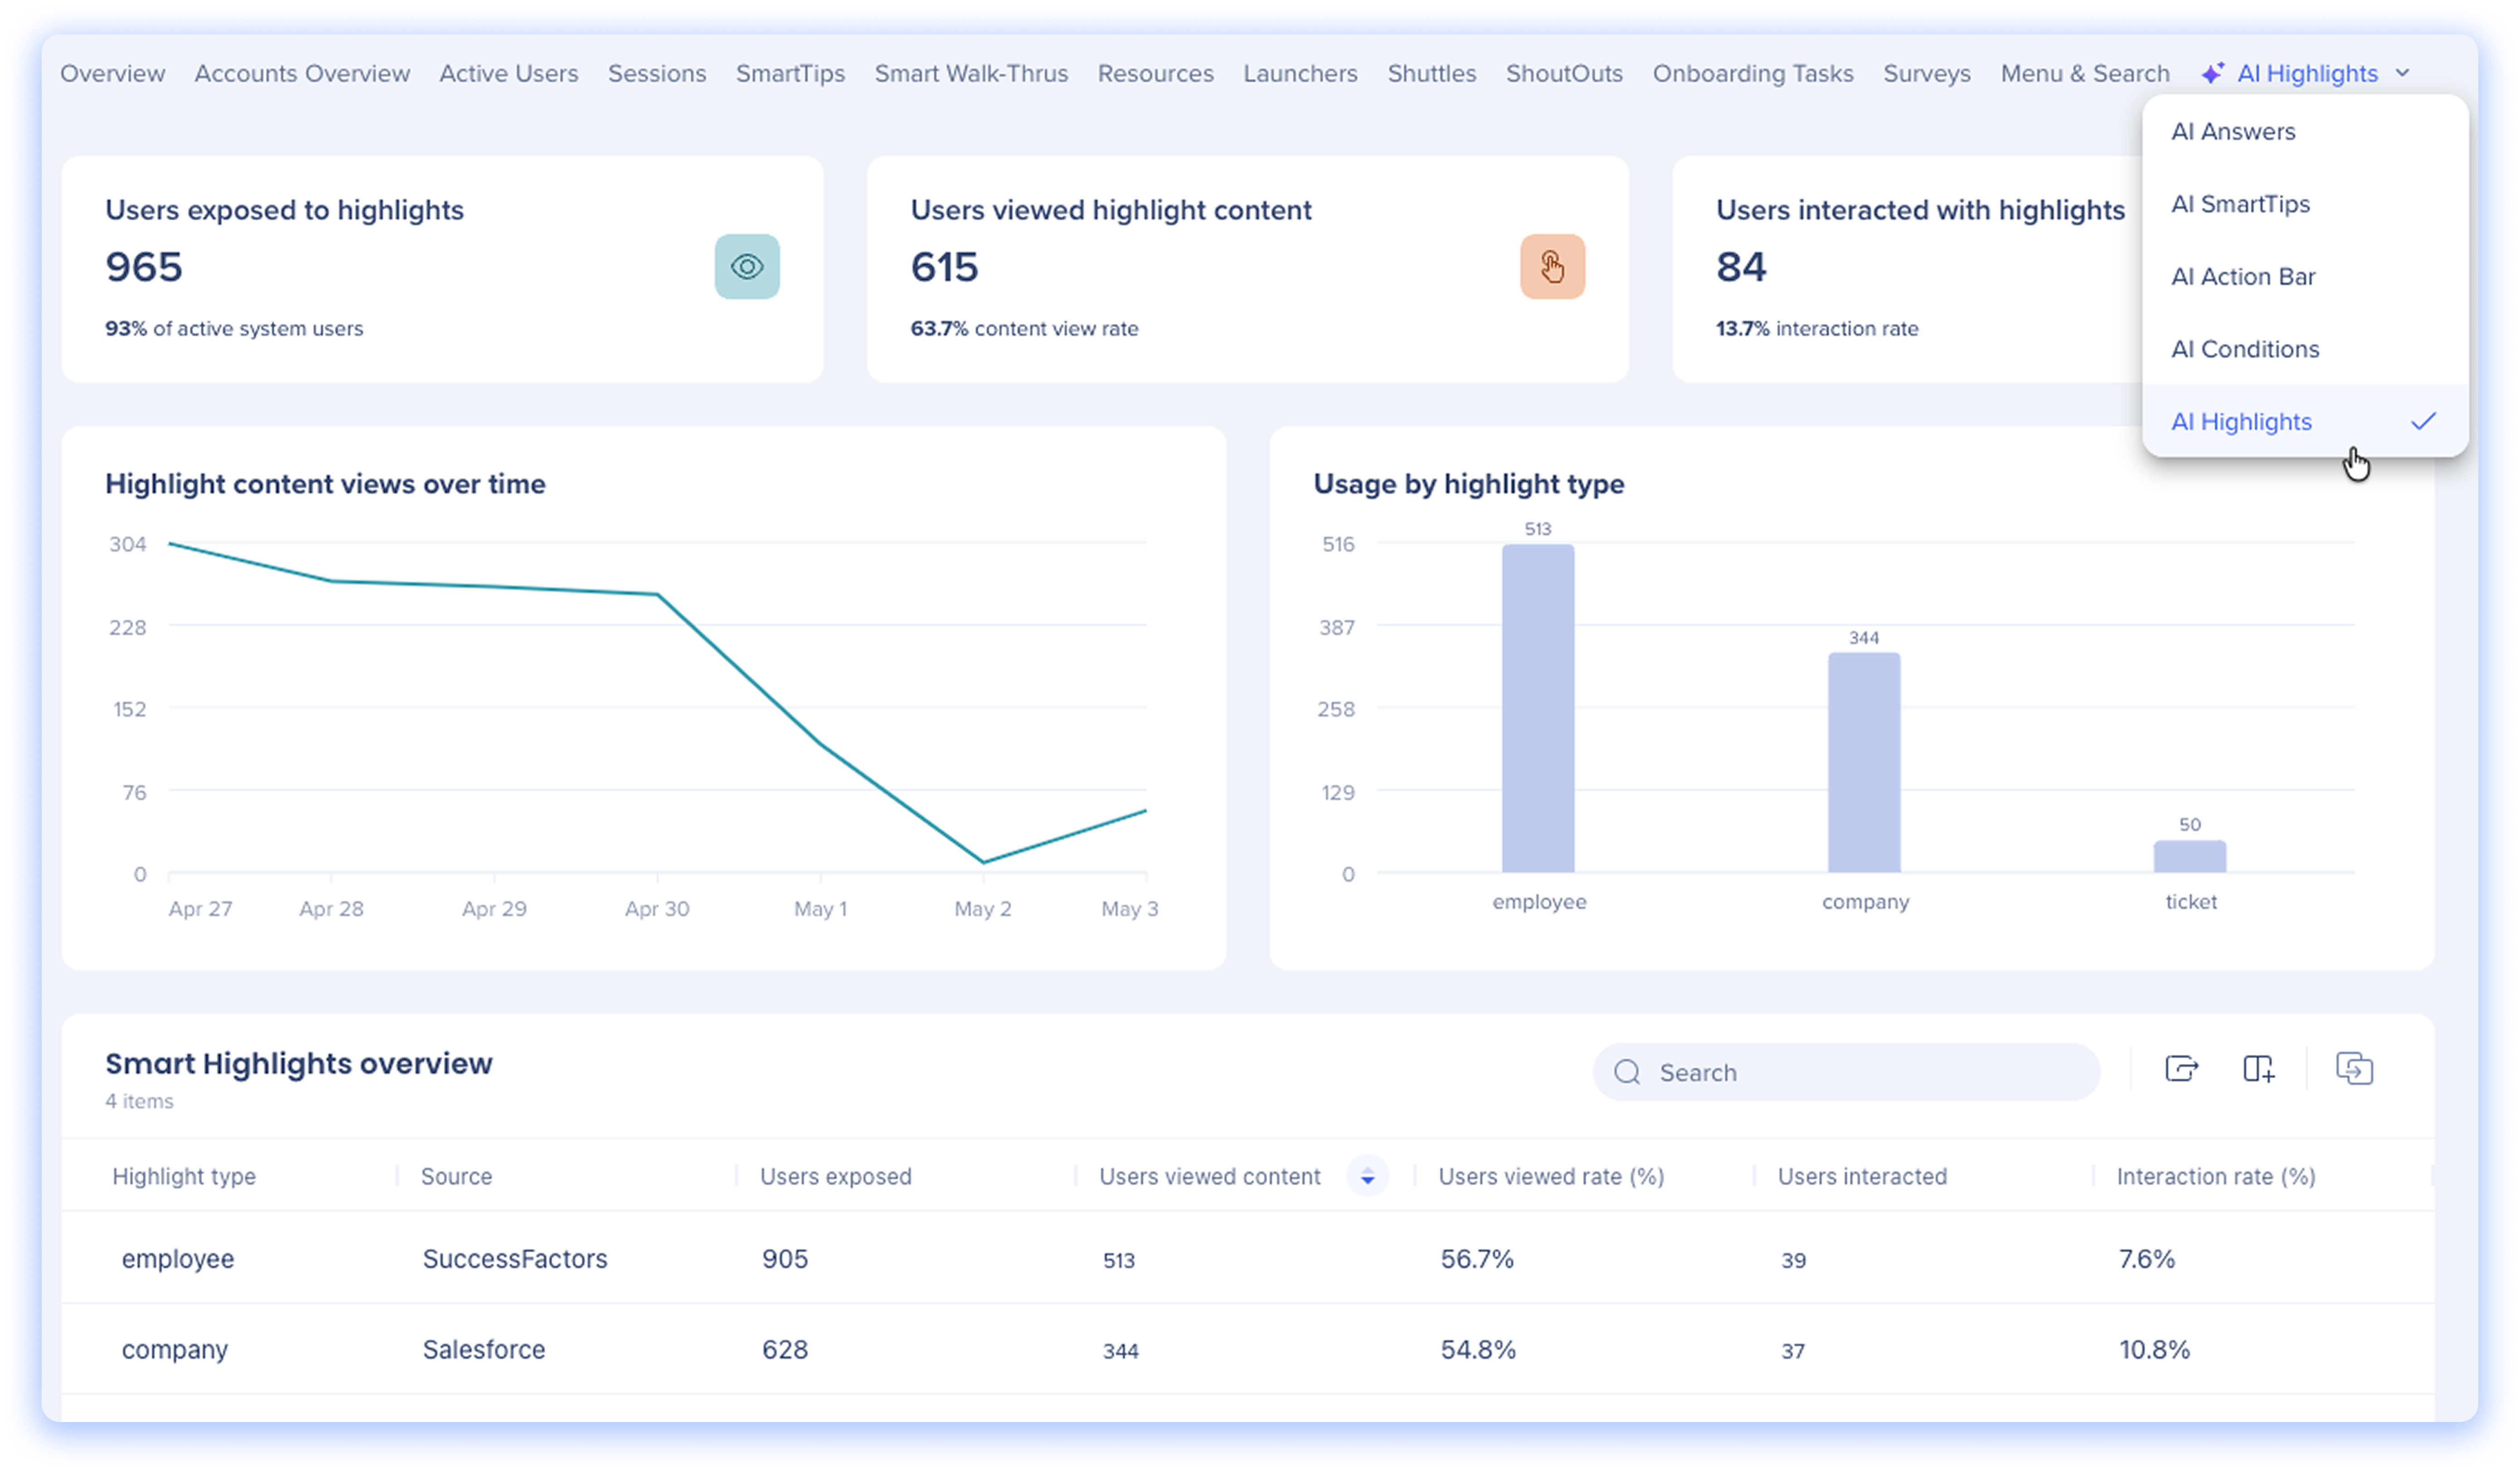Select the checked AI Highlights menu option
The width and height of the screenshot is (2520, 1471).
(x=2305, y=421)
